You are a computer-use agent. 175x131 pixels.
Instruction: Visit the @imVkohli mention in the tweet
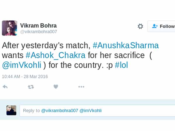click(22, 65)
